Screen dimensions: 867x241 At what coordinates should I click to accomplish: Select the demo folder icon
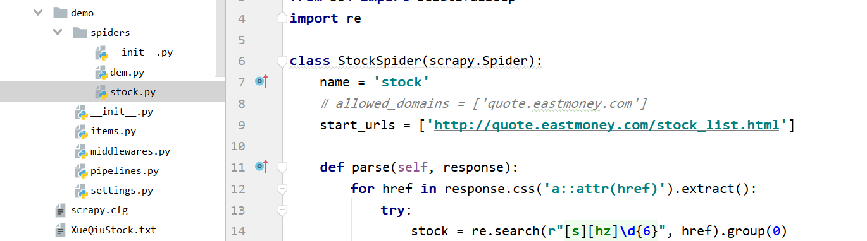tap(60, 12)
